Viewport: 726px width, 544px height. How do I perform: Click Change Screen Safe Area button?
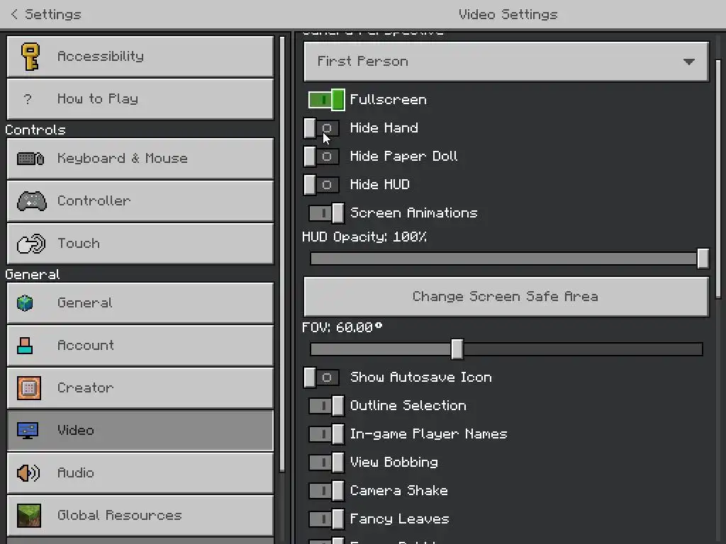pyautogui.click(x=506, y=297)
